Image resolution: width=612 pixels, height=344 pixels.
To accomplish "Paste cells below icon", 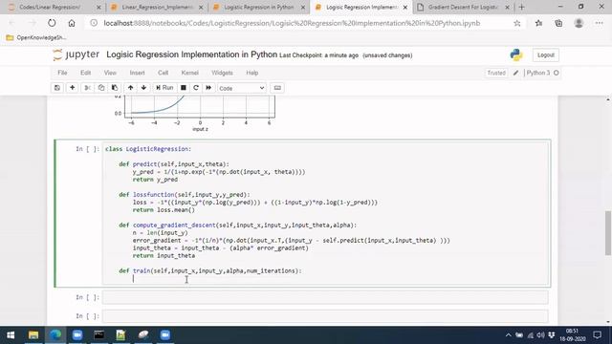I will 115,88.
